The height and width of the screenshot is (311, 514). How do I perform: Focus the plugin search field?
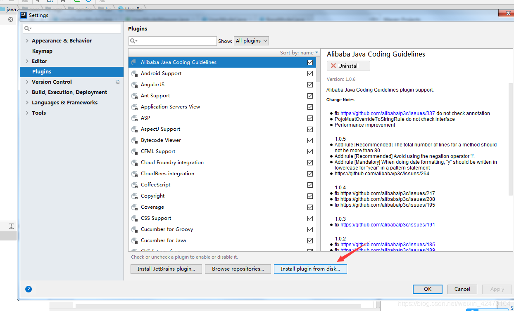point(173,41)
